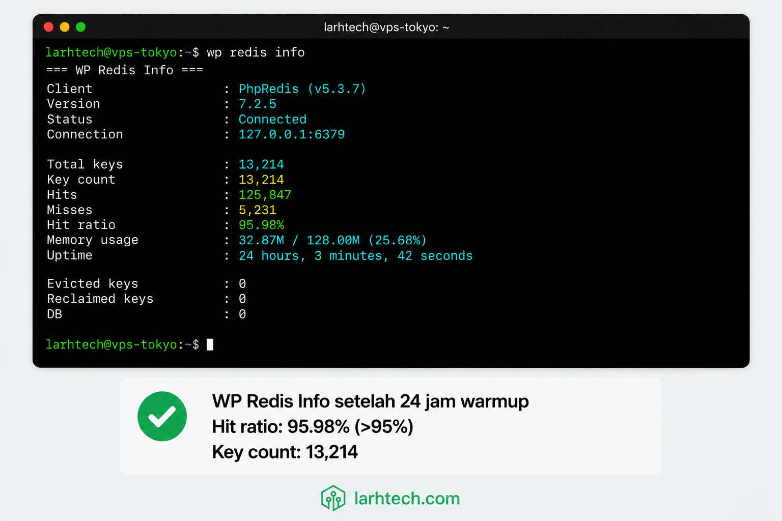
Task: Click the Total keys label
Action: (85, 164)
